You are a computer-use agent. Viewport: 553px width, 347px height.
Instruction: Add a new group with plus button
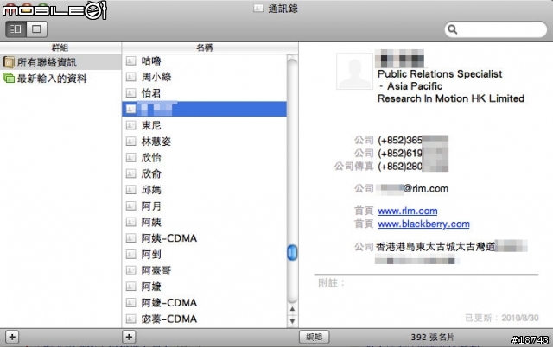coord(12,338)
